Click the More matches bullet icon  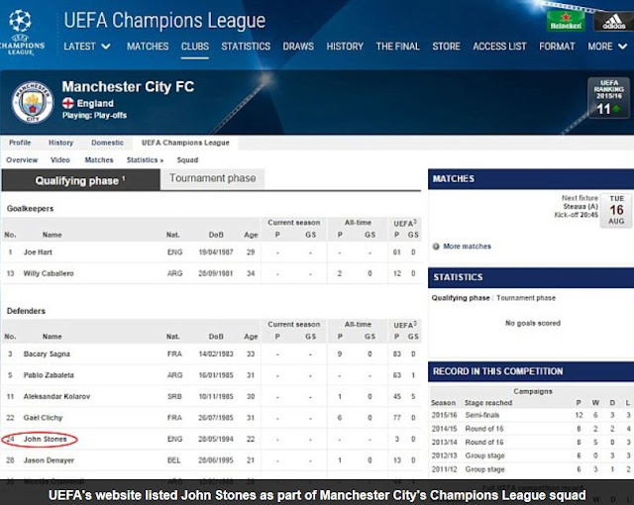click(x=437, y=247)
